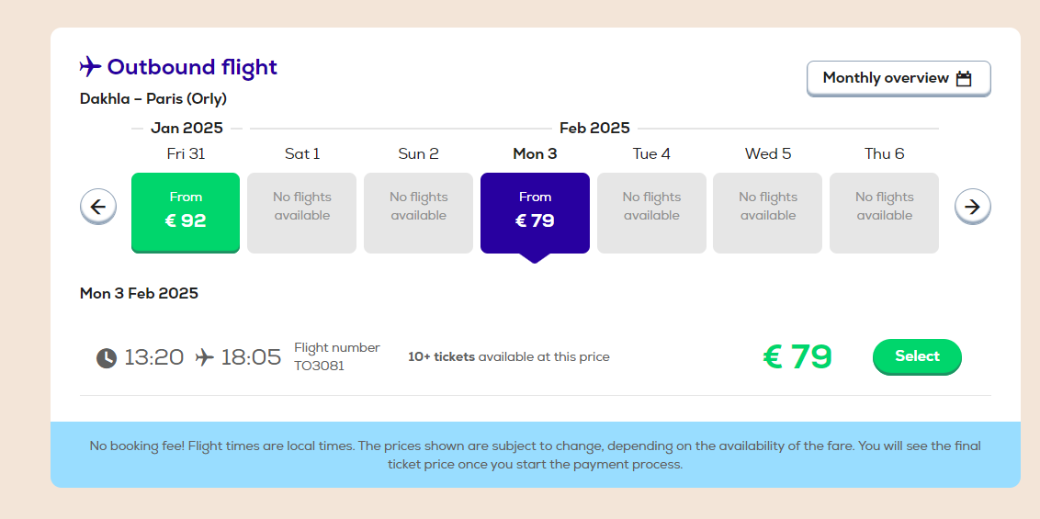This screenshot has width=1040, height=519.
Task: Click the Outbound flight heading
Action: click(192, 67)
